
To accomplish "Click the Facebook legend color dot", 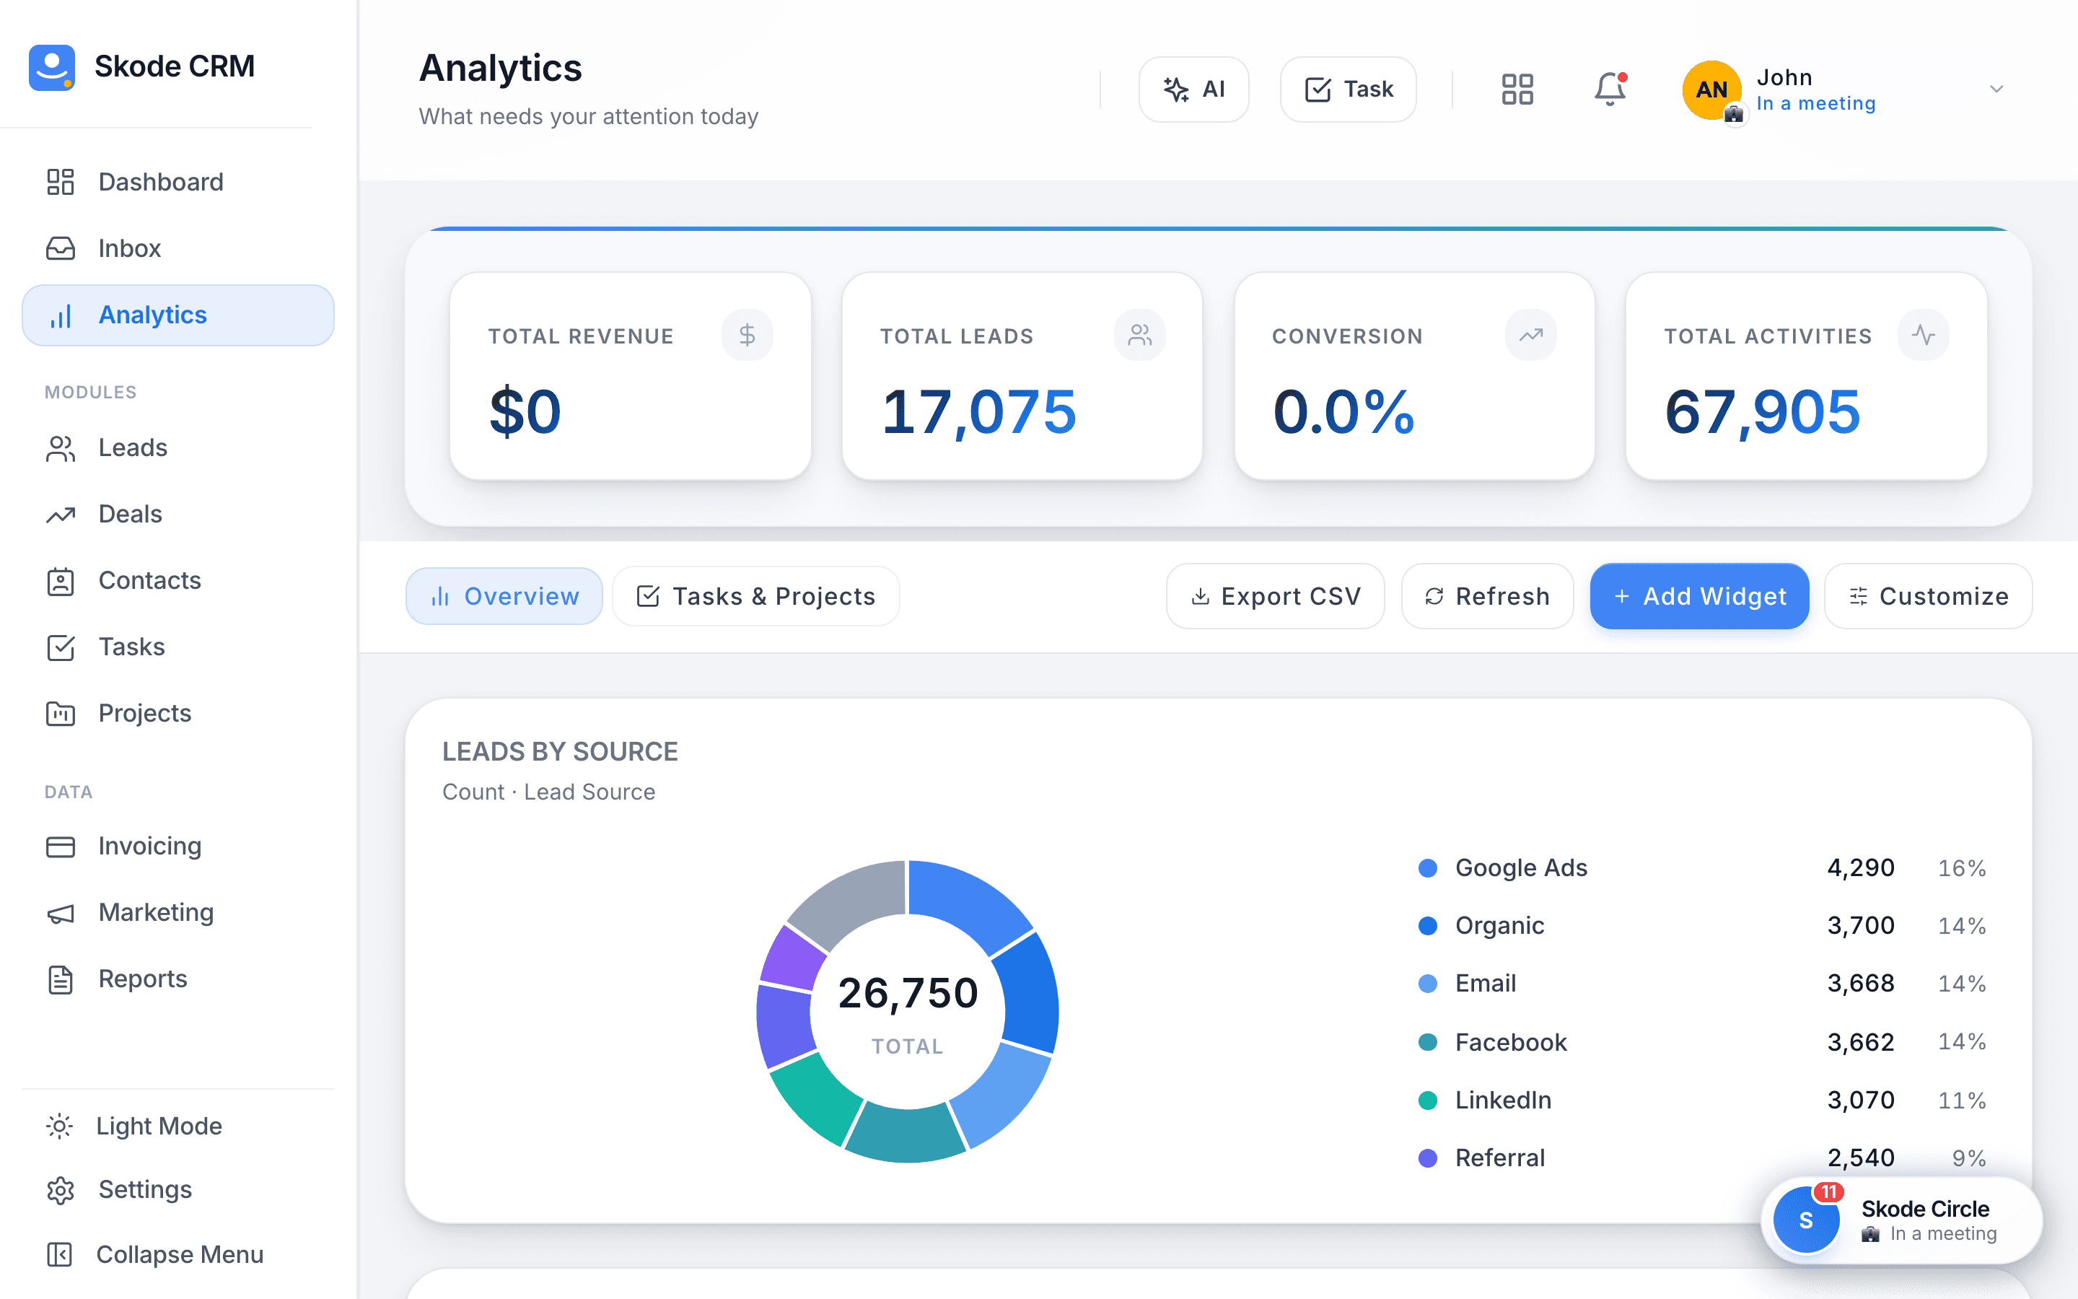I will [x=1428, y=1042].
